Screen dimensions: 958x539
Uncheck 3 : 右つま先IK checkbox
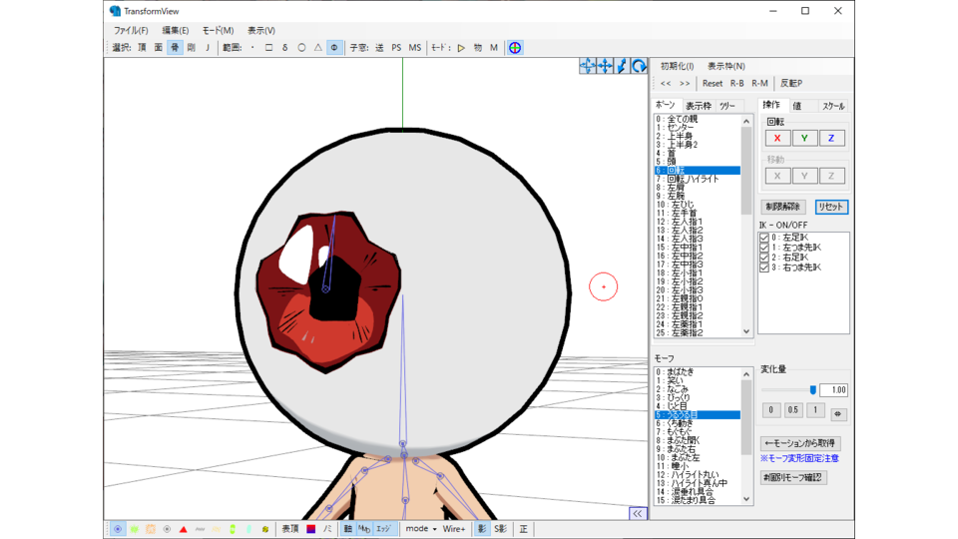tap(764, 268)
